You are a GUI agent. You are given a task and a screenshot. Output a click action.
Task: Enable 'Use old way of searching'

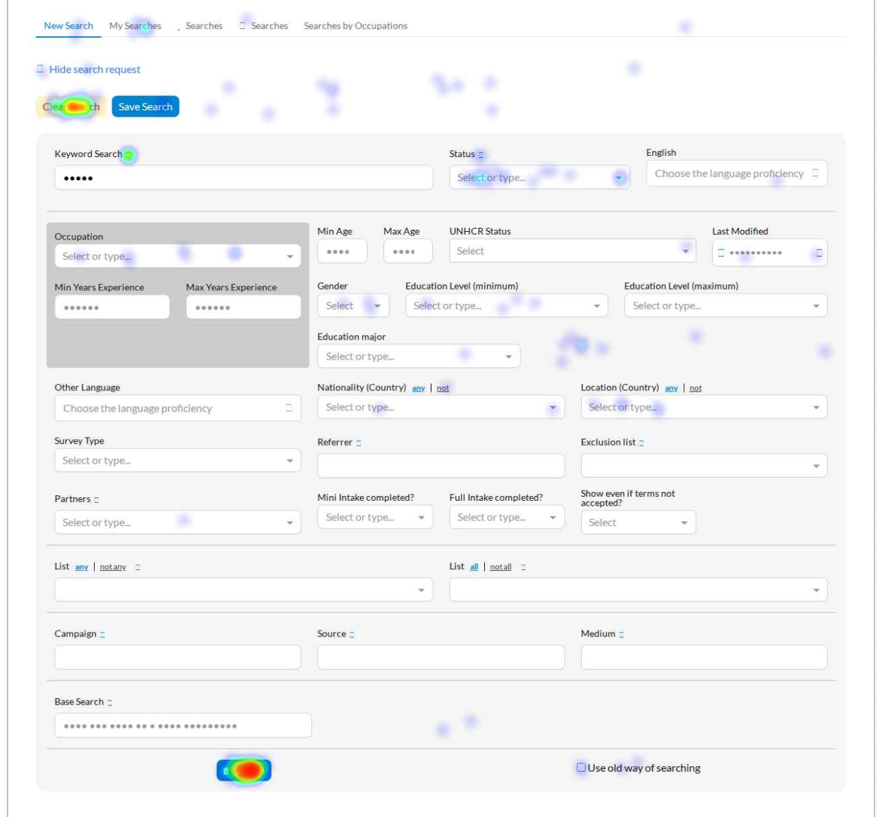582,767
